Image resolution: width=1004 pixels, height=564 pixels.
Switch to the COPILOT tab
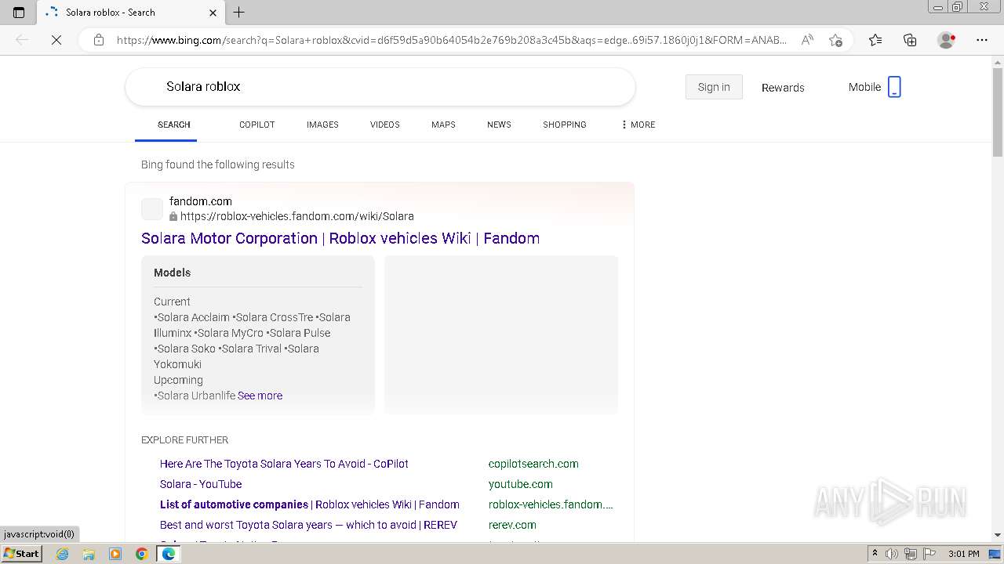[x=257, y=125]
